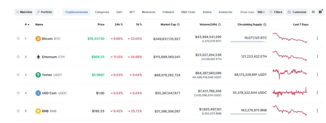Screen dimensions: 326x123
Task: Toggle the BNB watchlist star
Action: [x=18, y=111]
